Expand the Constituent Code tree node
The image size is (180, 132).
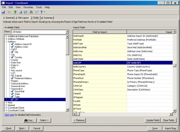6,110
